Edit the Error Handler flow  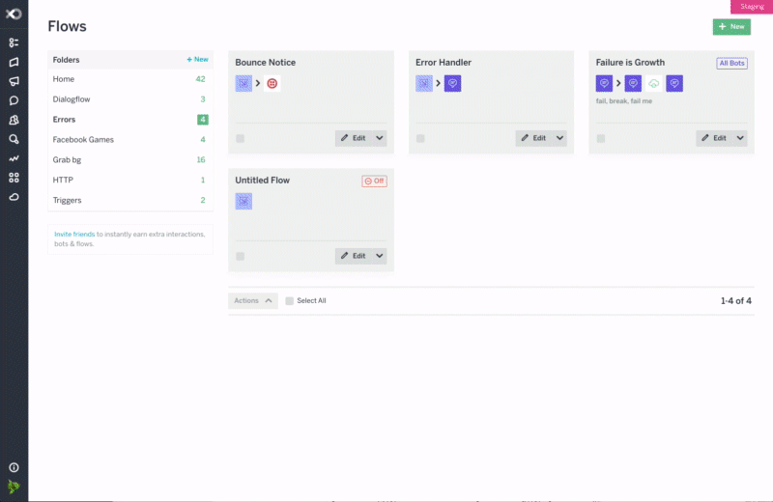[x=534, y=138]
